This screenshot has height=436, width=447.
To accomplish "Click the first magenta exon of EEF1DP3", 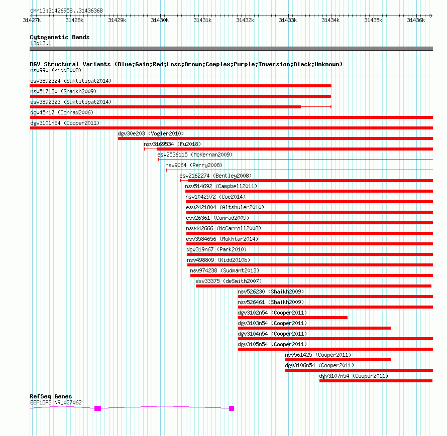I will (x=98, y=408).
